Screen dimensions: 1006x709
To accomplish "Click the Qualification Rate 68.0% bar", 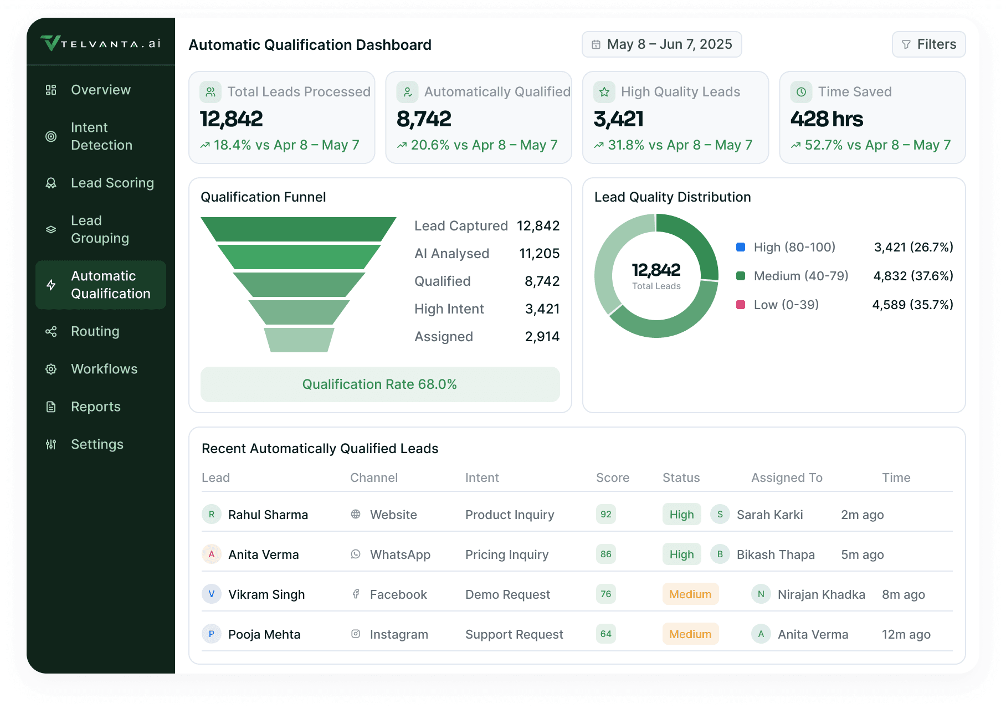I will click(380, 384).
